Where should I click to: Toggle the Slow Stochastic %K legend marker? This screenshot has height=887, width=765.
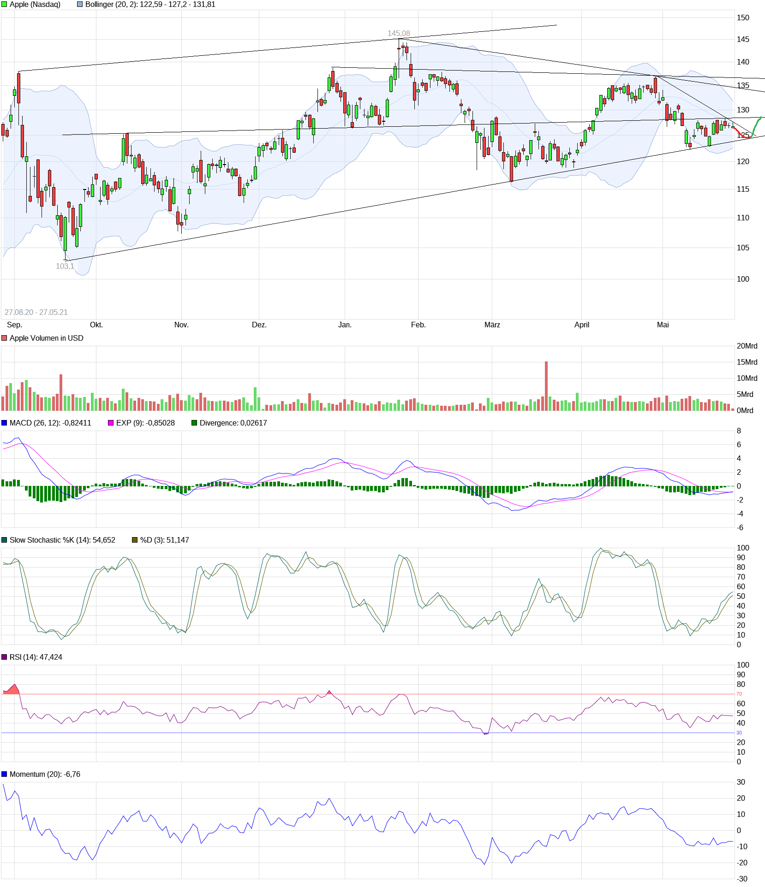tap(4, 539)
